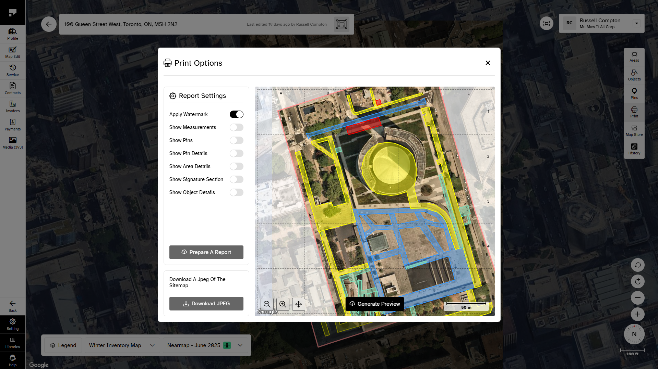
Task: Open the Profile sidebar item
Action: pyautogui.click(x=13, y=34)
